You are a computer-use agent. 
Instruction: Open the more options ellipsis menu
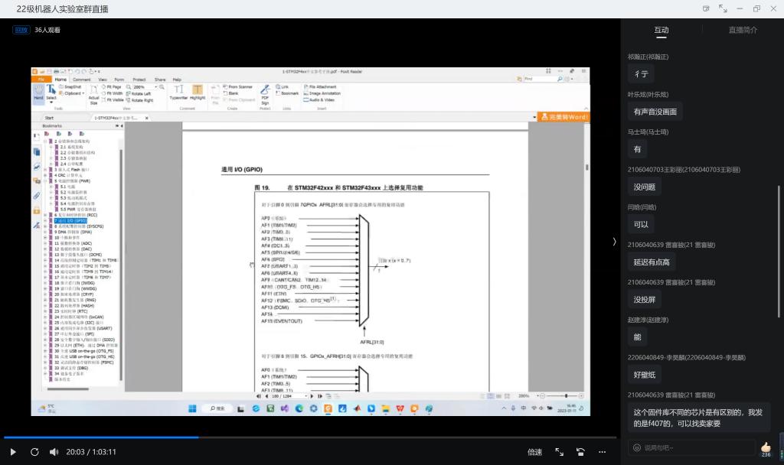pos(602,452)
